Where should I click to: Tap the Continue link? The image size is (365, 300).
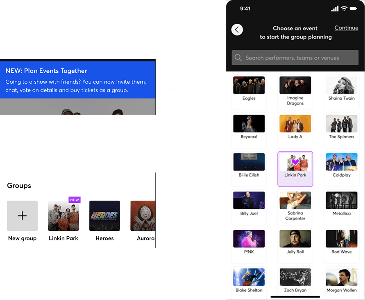pos(346,28)
